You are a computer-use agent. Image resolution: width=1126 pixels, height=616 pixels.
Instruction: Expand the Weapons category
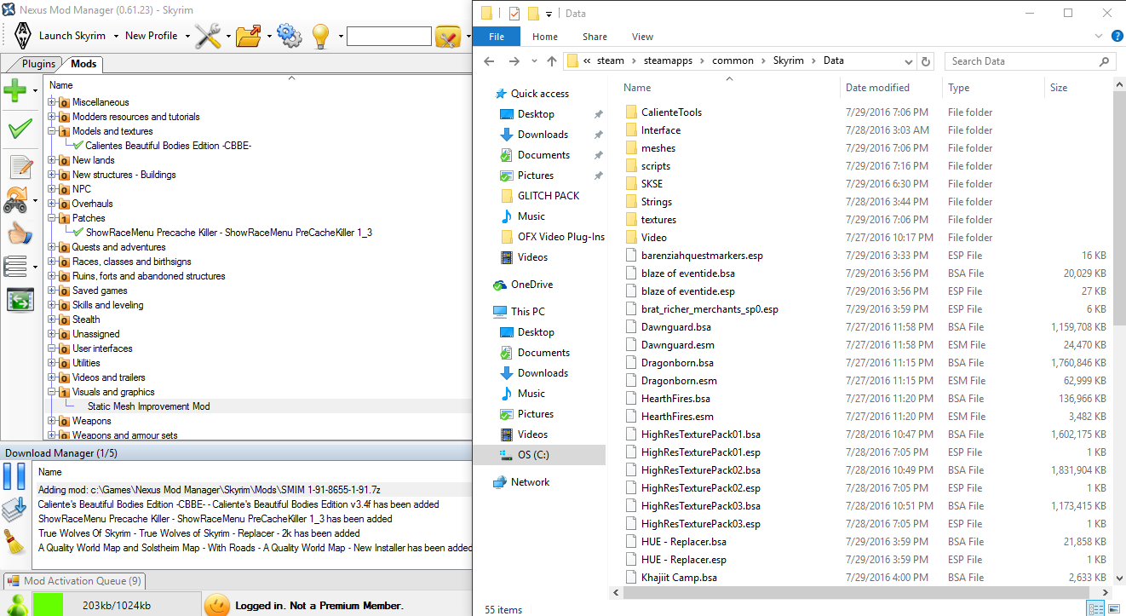[52, 421]
